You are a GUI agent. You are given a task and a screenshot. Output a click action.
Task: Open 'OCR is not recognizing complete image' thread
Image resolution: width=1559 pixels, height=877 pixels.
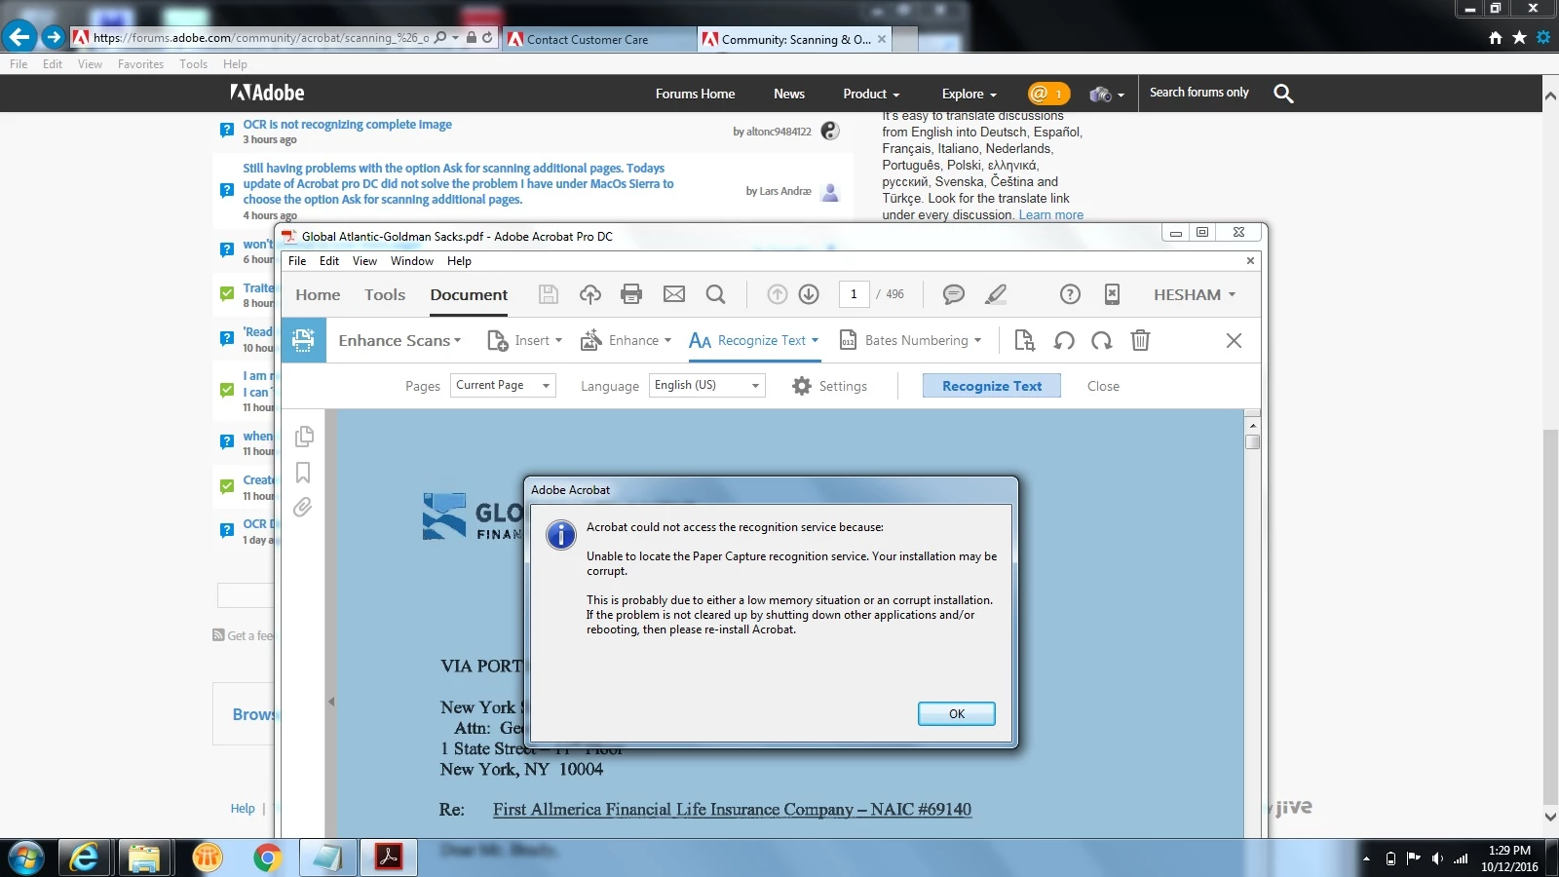(347, 125)
